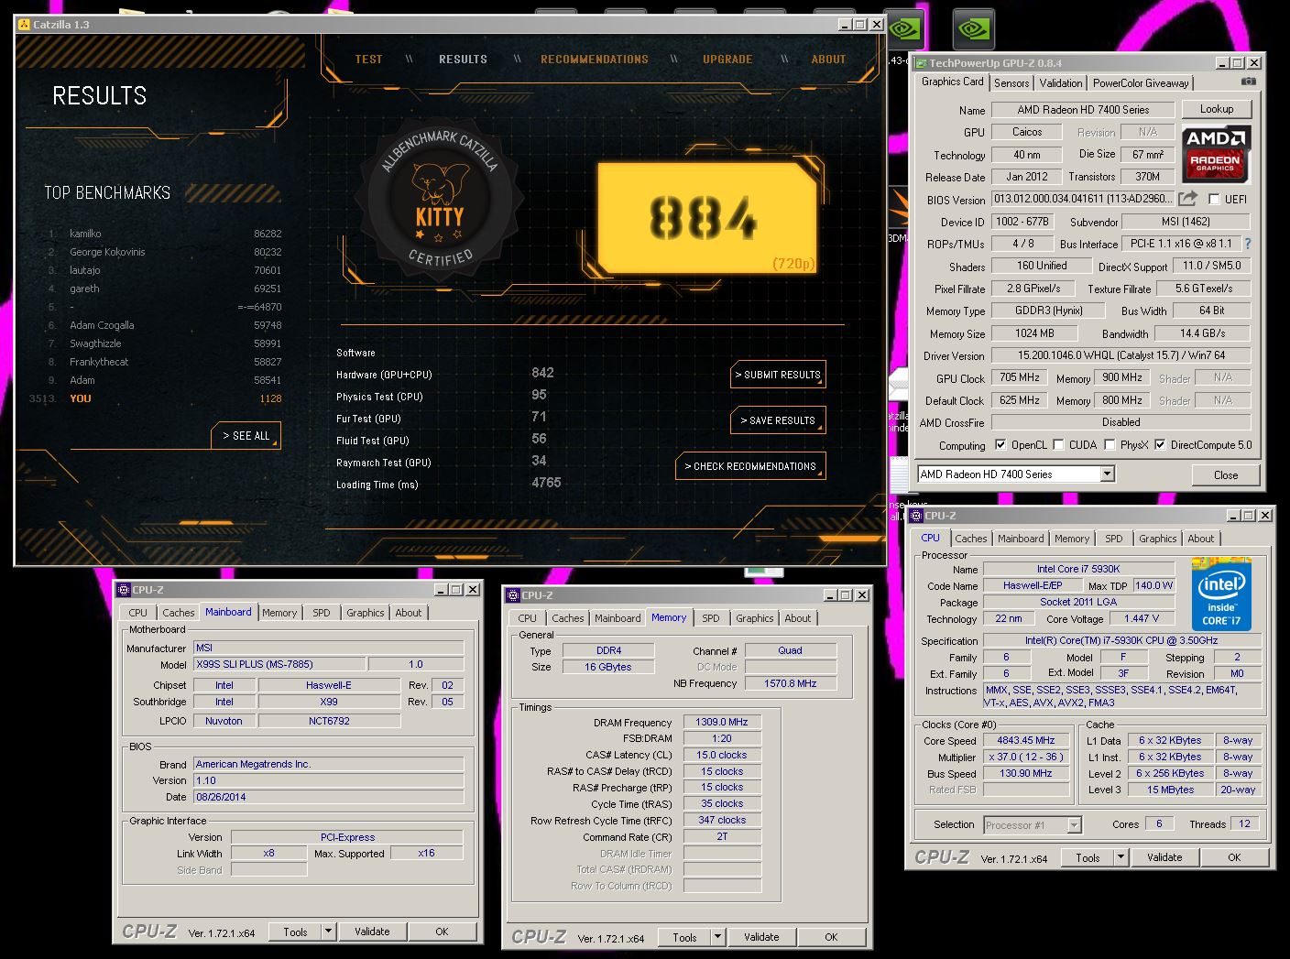Click the second NVIDIA desktop icon
The height and width of the screenshot is (959, 1290).
(x=973, y=29)
